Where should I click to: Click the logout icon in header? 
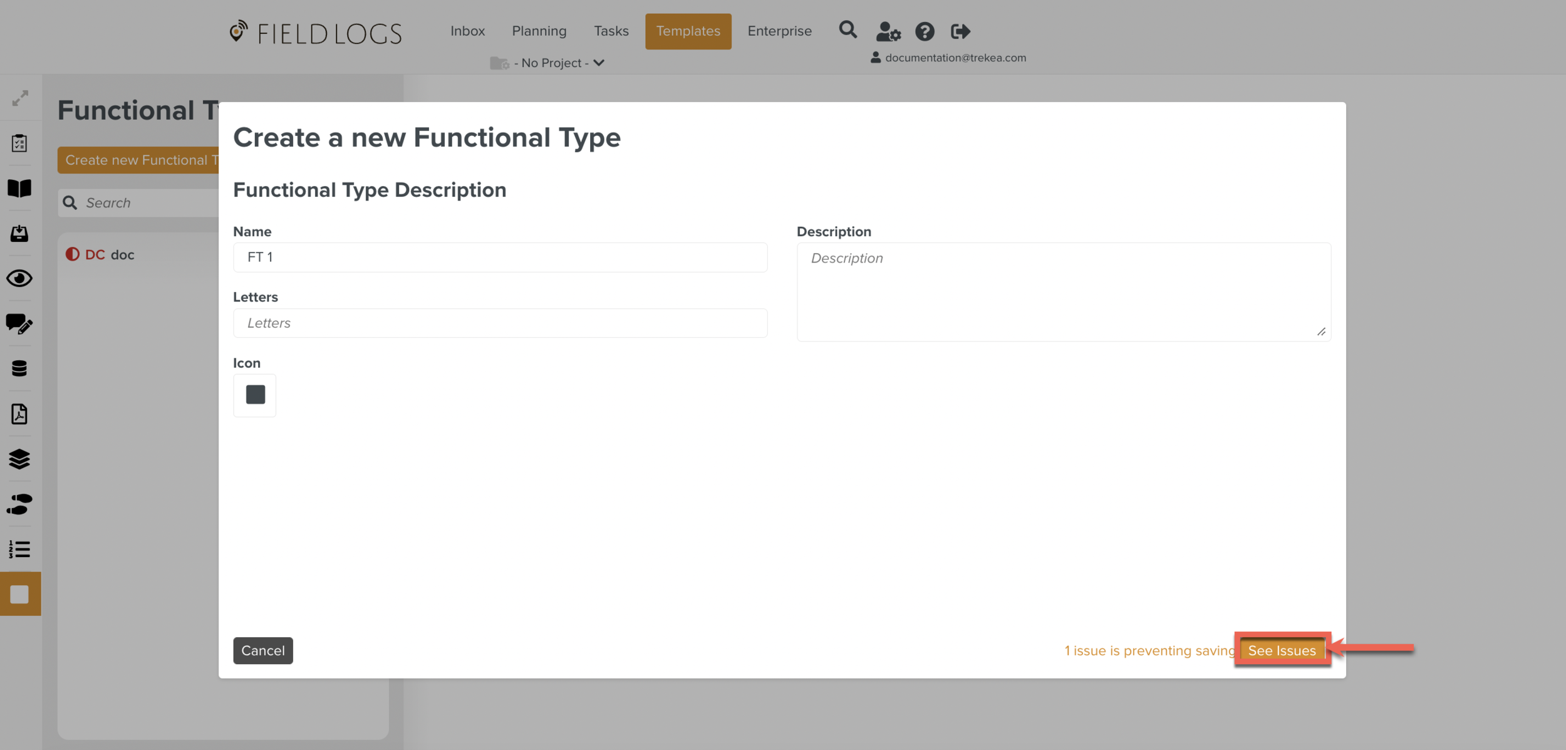[960, 31]
